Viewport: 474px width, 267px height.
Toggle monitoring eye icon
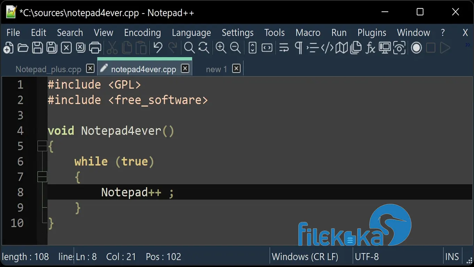tap(399, 48)
